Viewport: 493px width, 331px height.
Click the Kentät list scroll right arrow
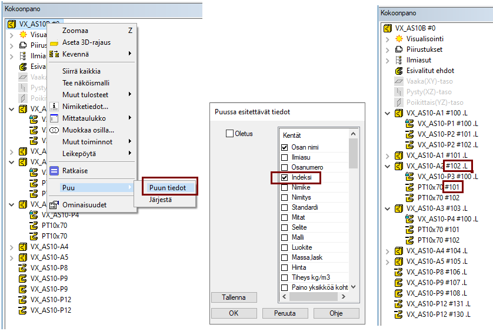344,296
